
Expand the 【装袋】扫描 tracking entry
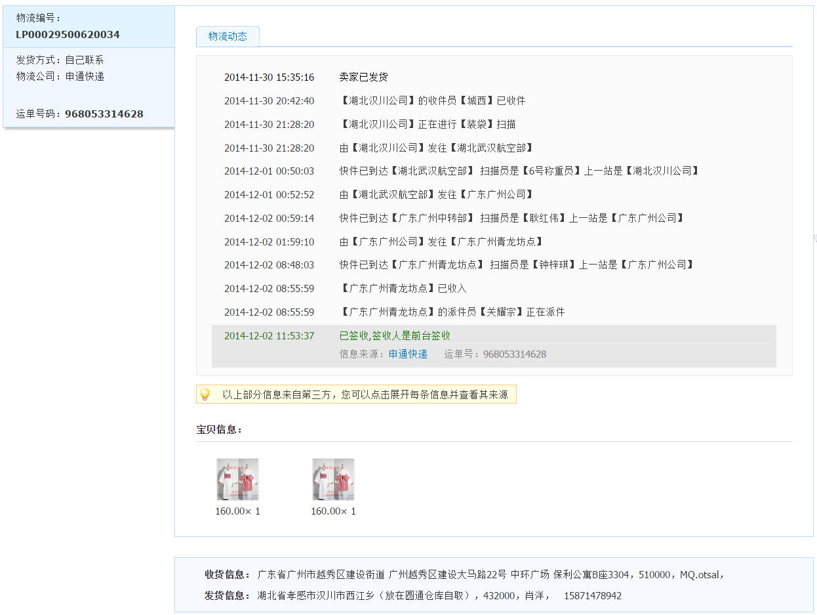click(x=428, y=125)
